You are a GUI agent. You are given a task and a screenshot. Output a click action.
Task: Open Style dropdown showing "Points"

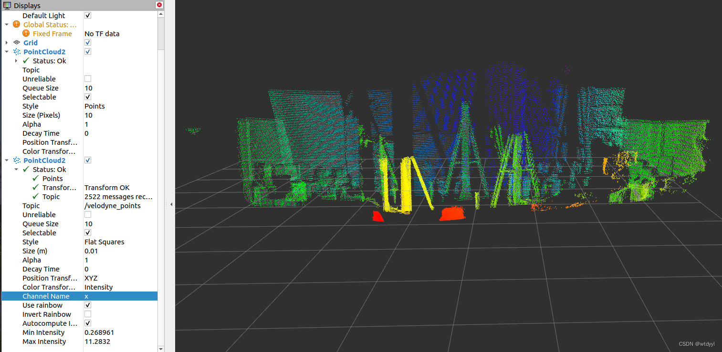point(120,106)
